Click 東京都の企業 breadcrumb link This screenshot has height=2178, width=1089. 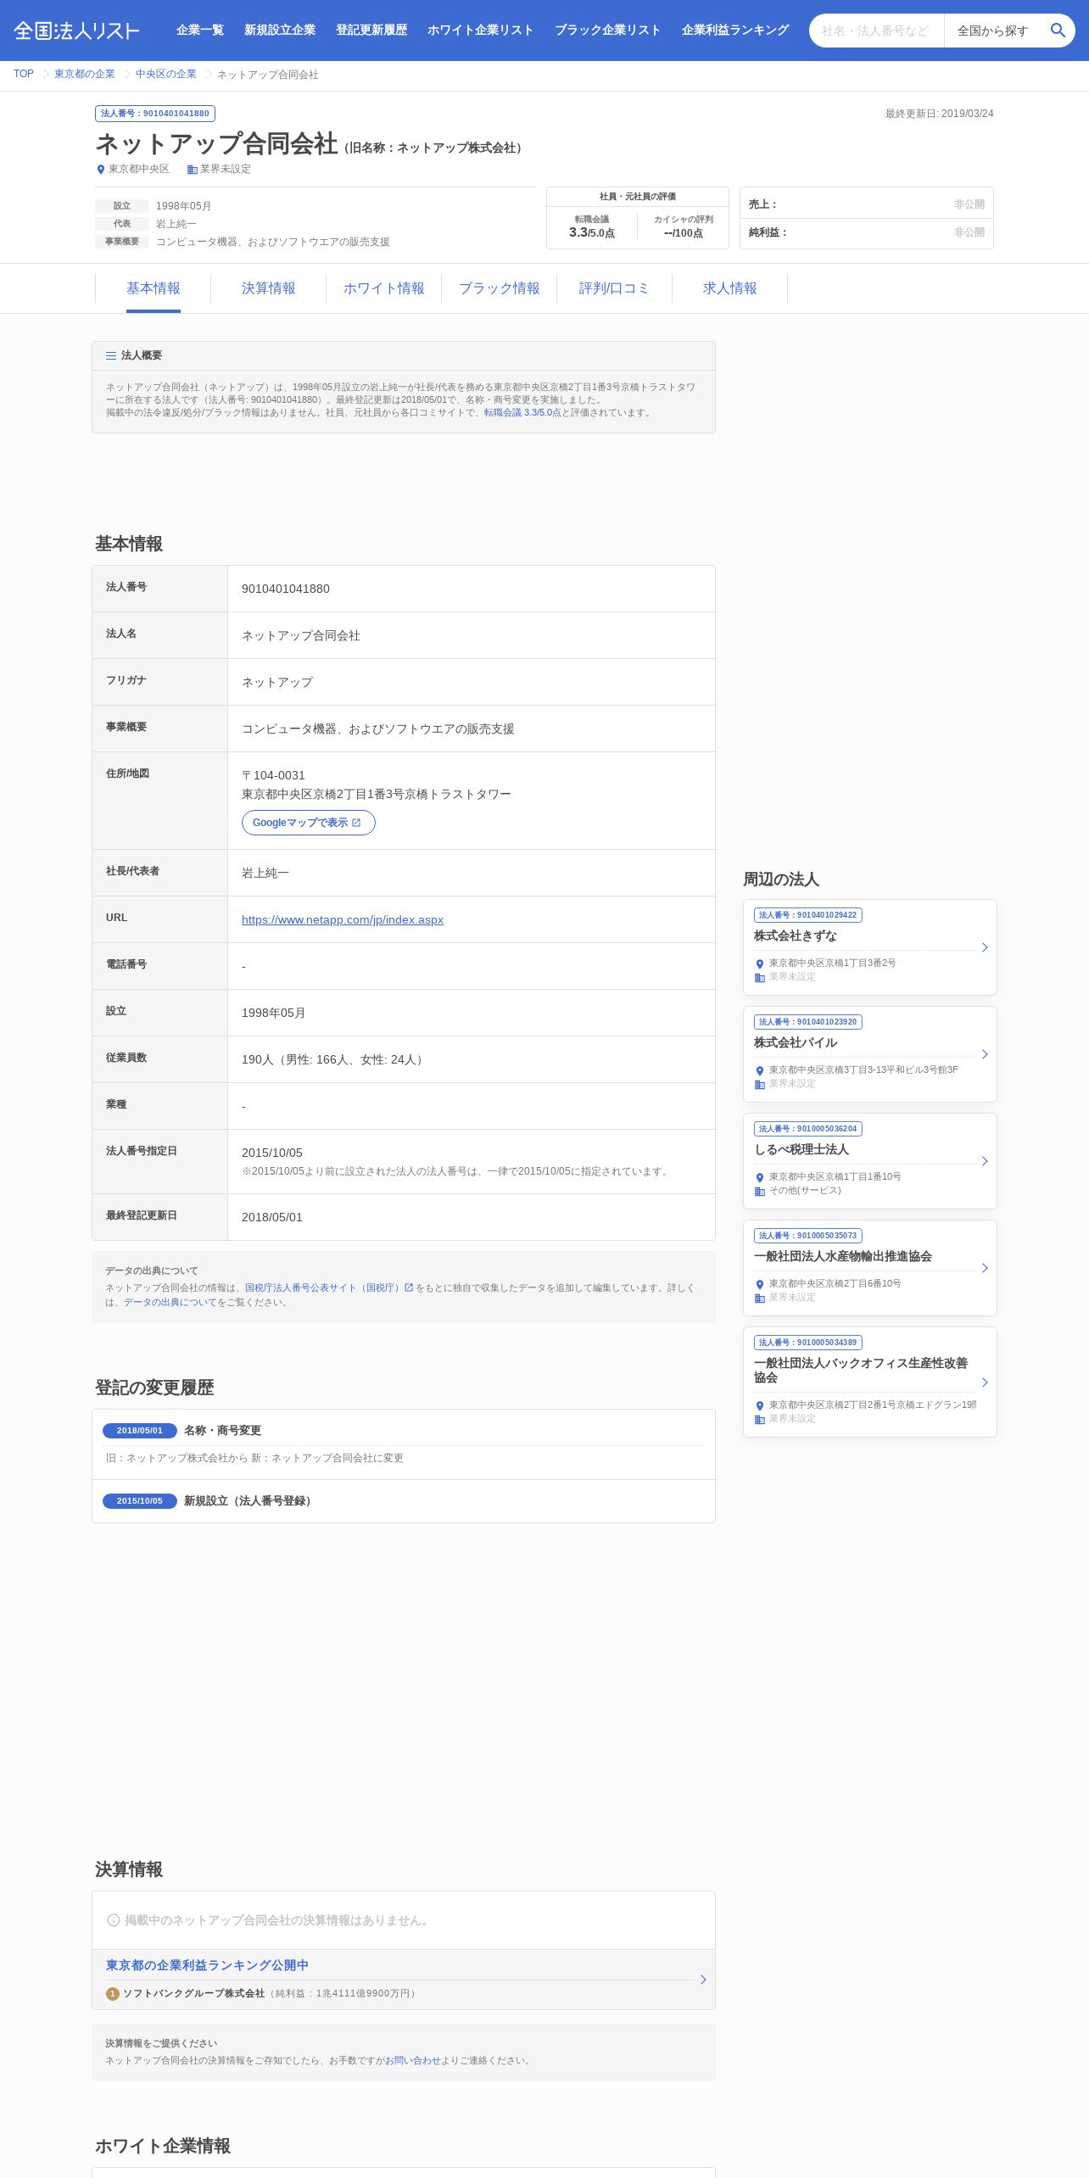[x=85, y=75]
